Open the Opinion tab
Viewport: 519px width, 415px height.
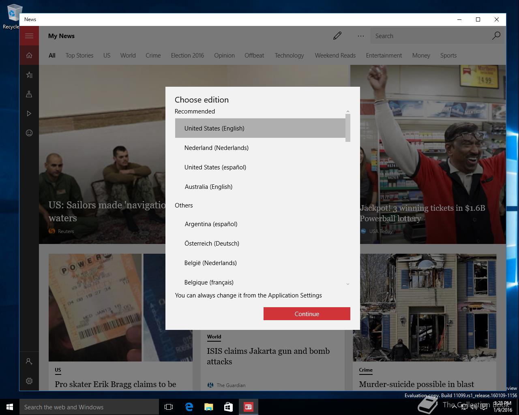tap(224, 56)
